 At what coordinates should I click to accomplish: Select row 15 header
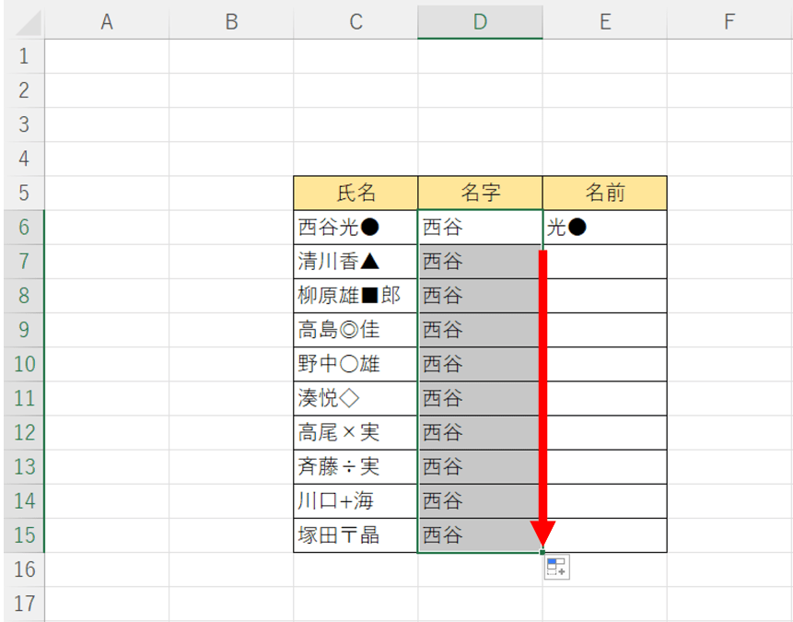[x=24, y=535]
